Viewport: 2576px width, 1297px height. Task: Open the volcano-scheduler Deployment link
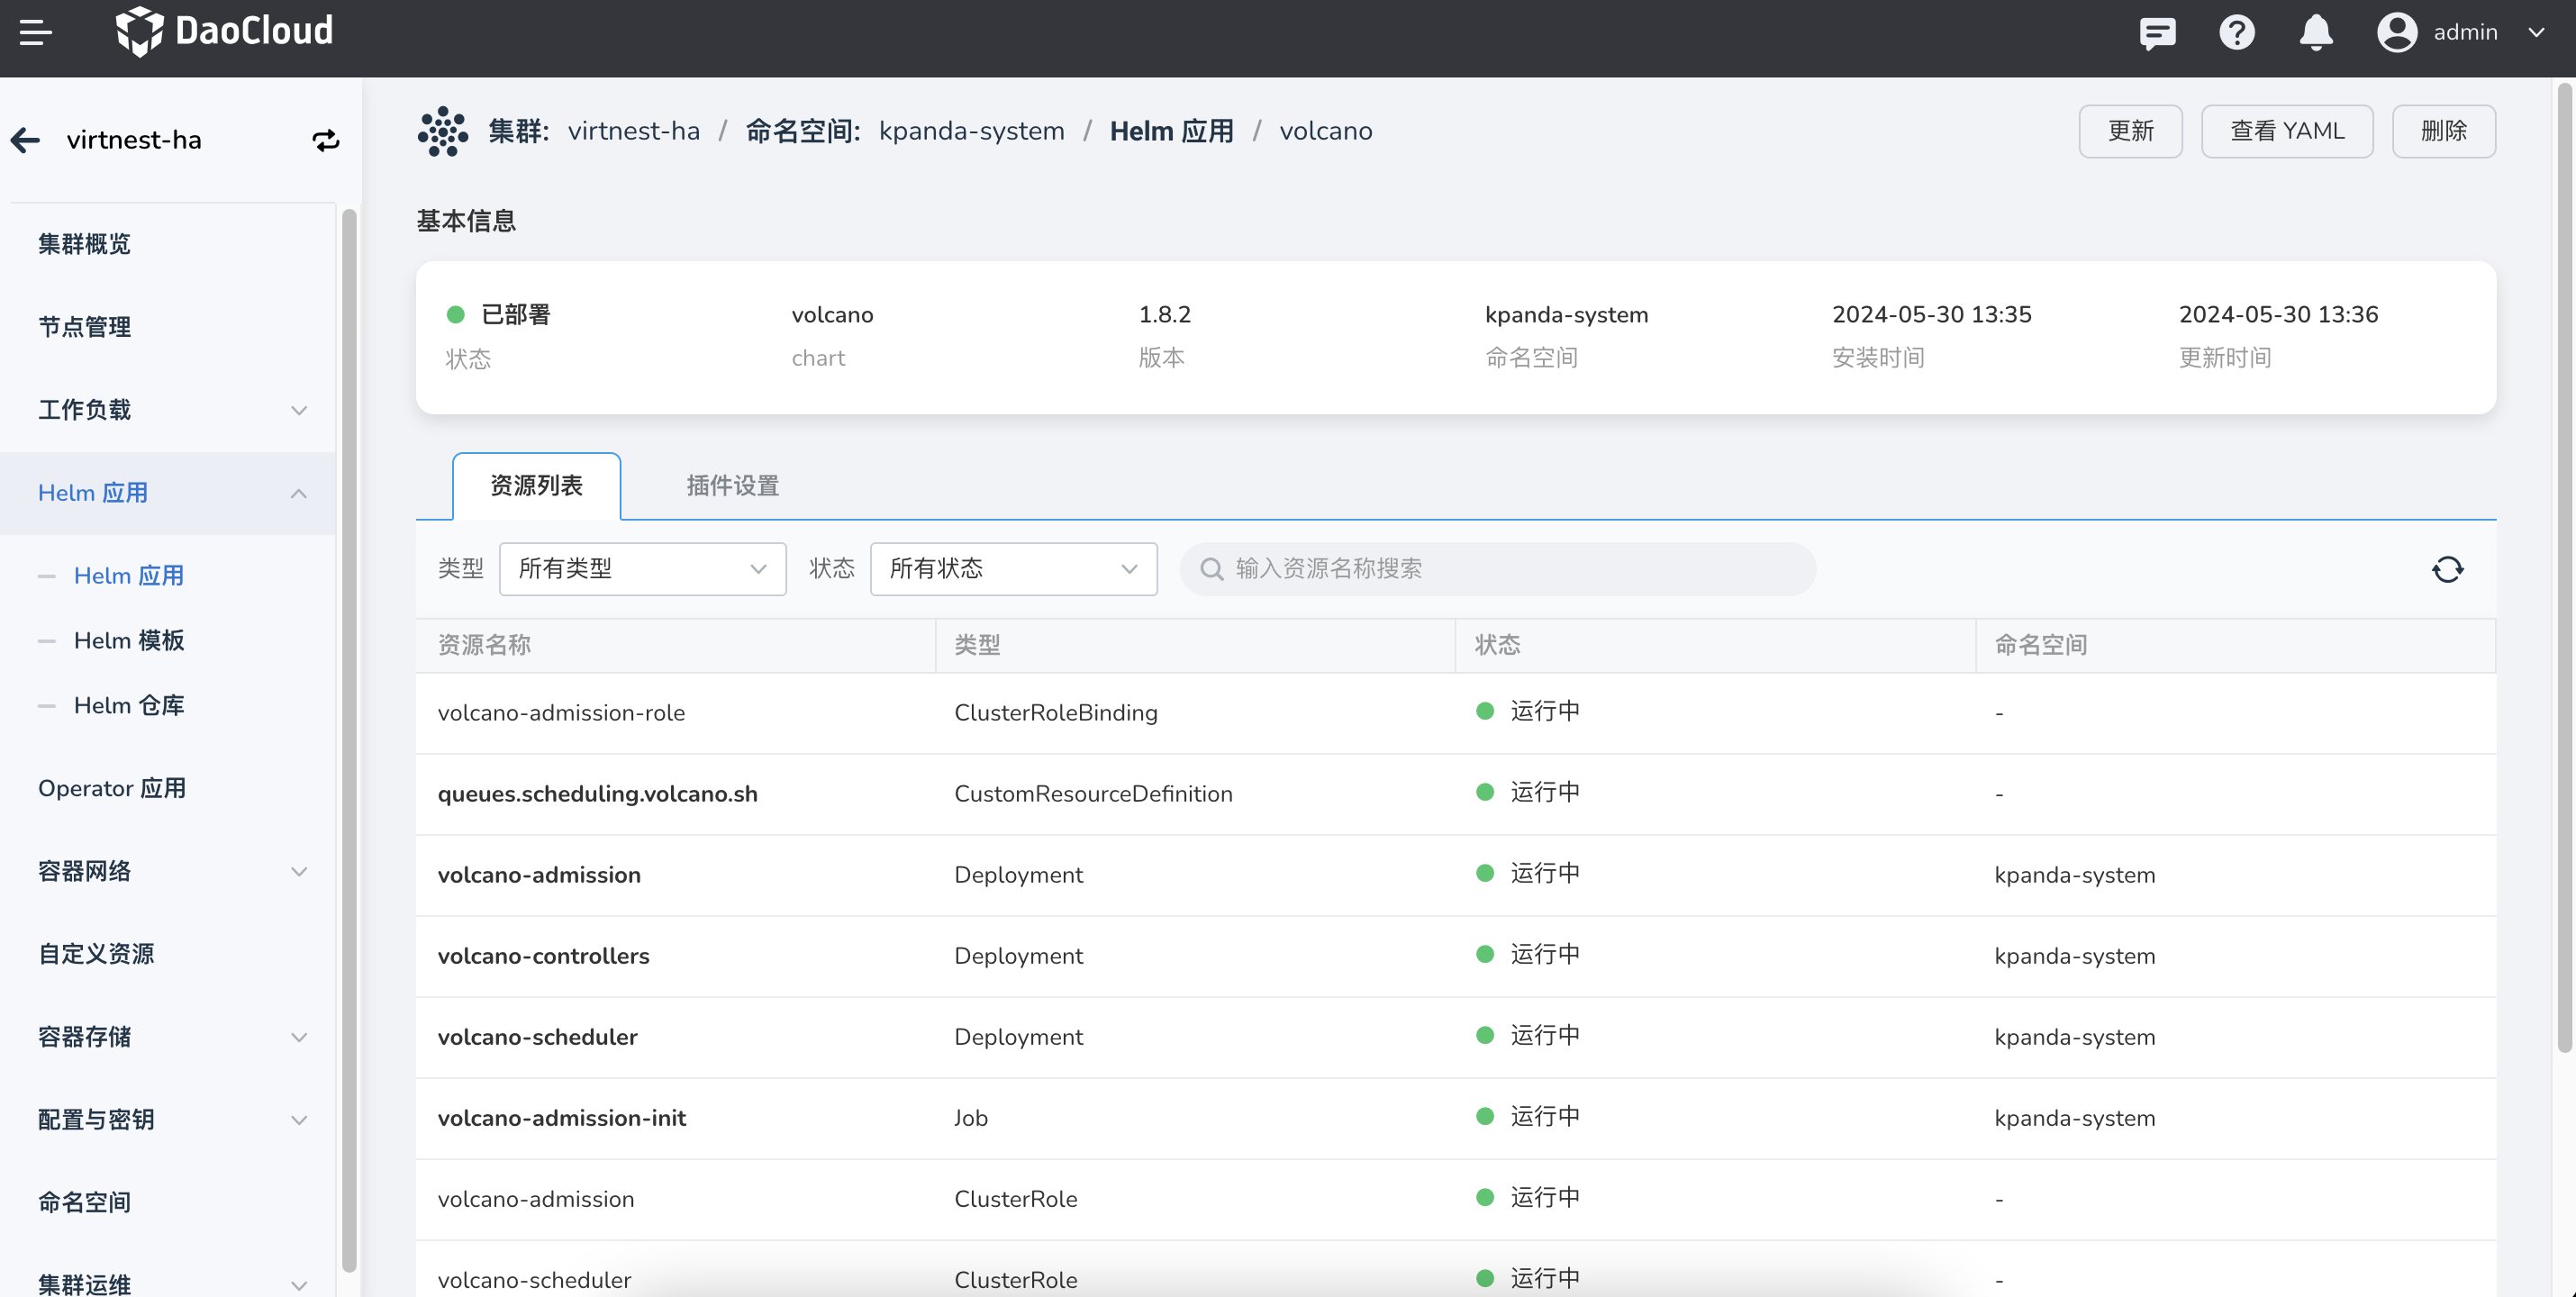[x=537, y=1037]
